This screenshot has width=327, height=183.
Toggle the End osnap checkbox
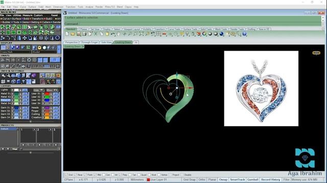coord(66,175)
